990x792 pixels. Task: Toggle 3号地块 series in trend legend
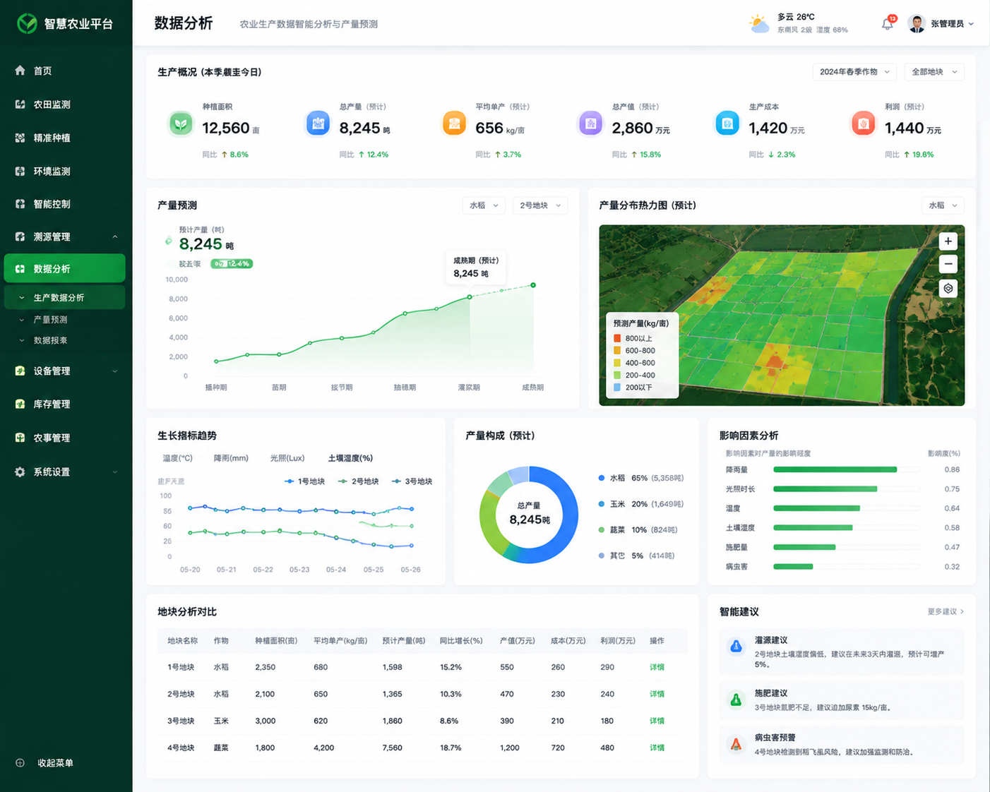[x=412, y=481]
